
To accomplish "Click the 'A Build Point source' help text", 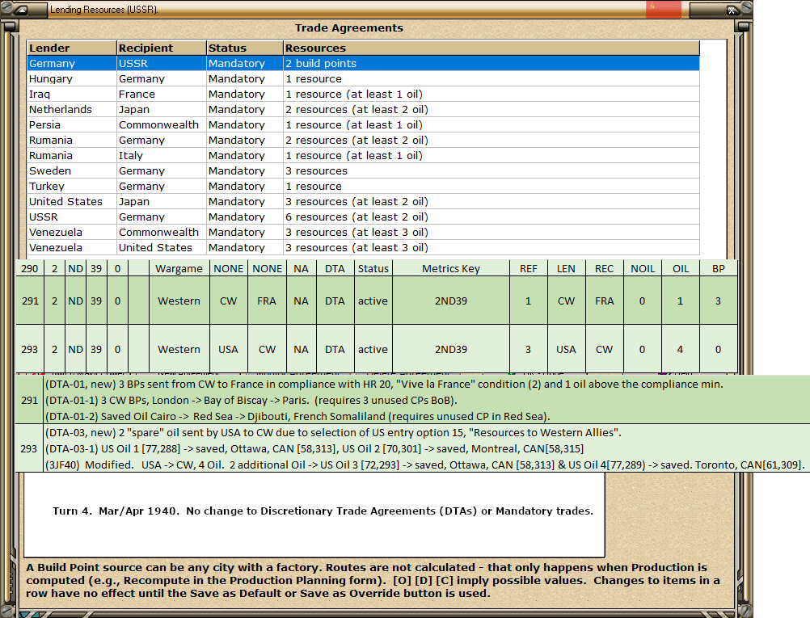I will click(373, 580).
